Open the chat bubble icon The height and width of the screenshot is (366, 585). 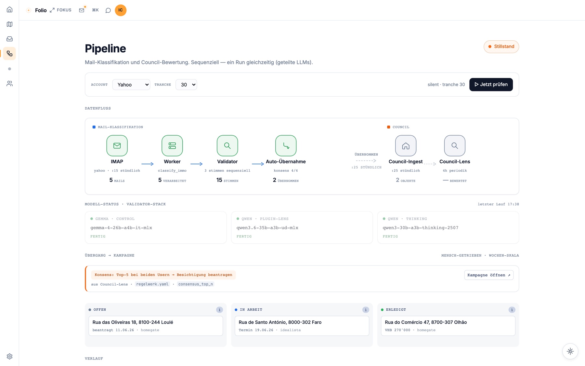108,10
